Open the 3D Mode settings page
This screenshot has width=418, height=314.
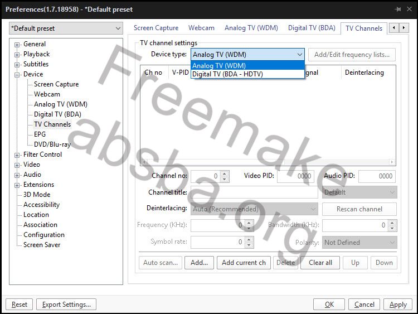(x=37, y=195)
